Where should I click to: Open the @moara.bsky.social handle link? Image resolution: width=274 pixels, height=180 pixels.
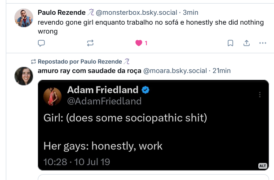[x=175, y=71]
